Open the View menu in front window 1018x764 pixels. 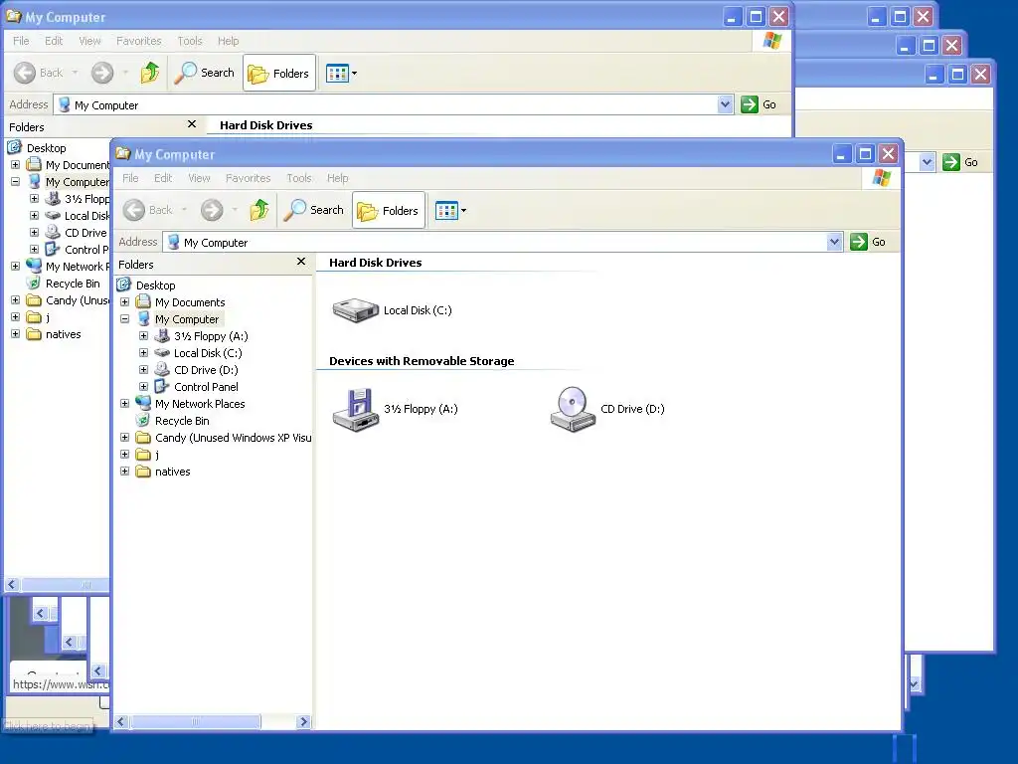(x=199, y=178)
